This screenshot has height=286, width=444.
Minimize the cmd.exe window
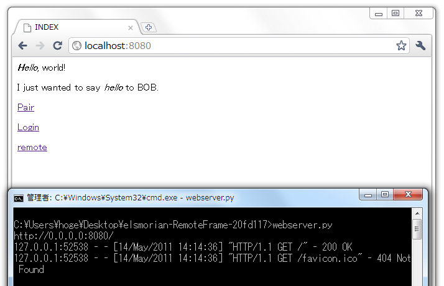pyautogui.click(x=368, y=195)
